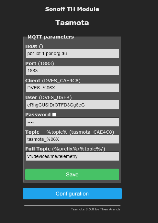This screenshot has height=223, width=158.
Task: Click the Port (1883) label
Action: 39,63
